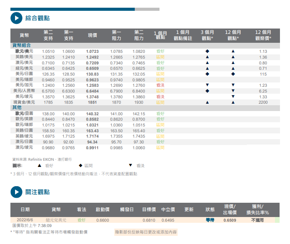The image size is (290, 244).
Task: Click the play icon beside 綜合觀點
Action: tap(16, 18)
